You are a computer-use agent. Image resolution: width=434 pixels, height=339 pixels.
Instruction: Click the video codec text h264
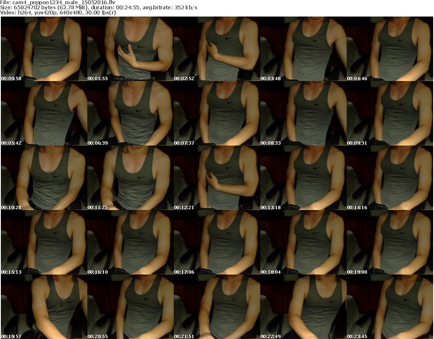[x=24, y=12]
